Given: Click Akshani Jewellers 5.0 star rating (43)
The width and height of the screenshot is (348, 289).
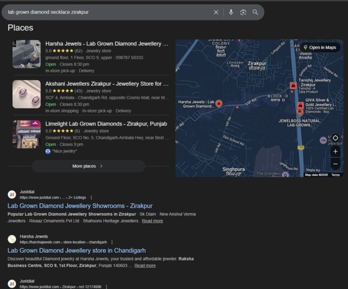Looking at the screenshot, I should coord(64,91).
